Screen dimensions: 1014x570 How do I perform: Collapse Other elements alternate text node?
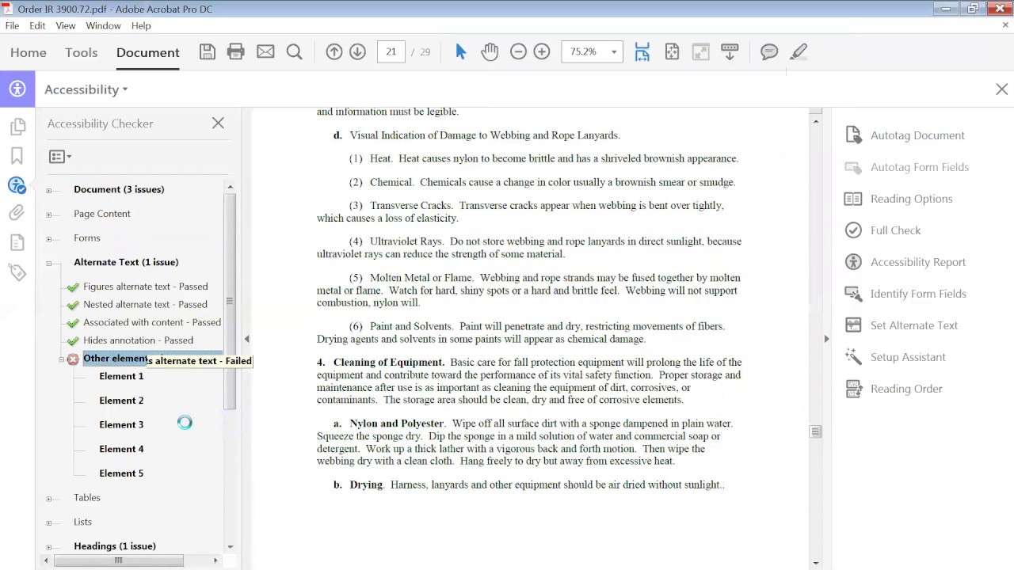pos(62,359)
